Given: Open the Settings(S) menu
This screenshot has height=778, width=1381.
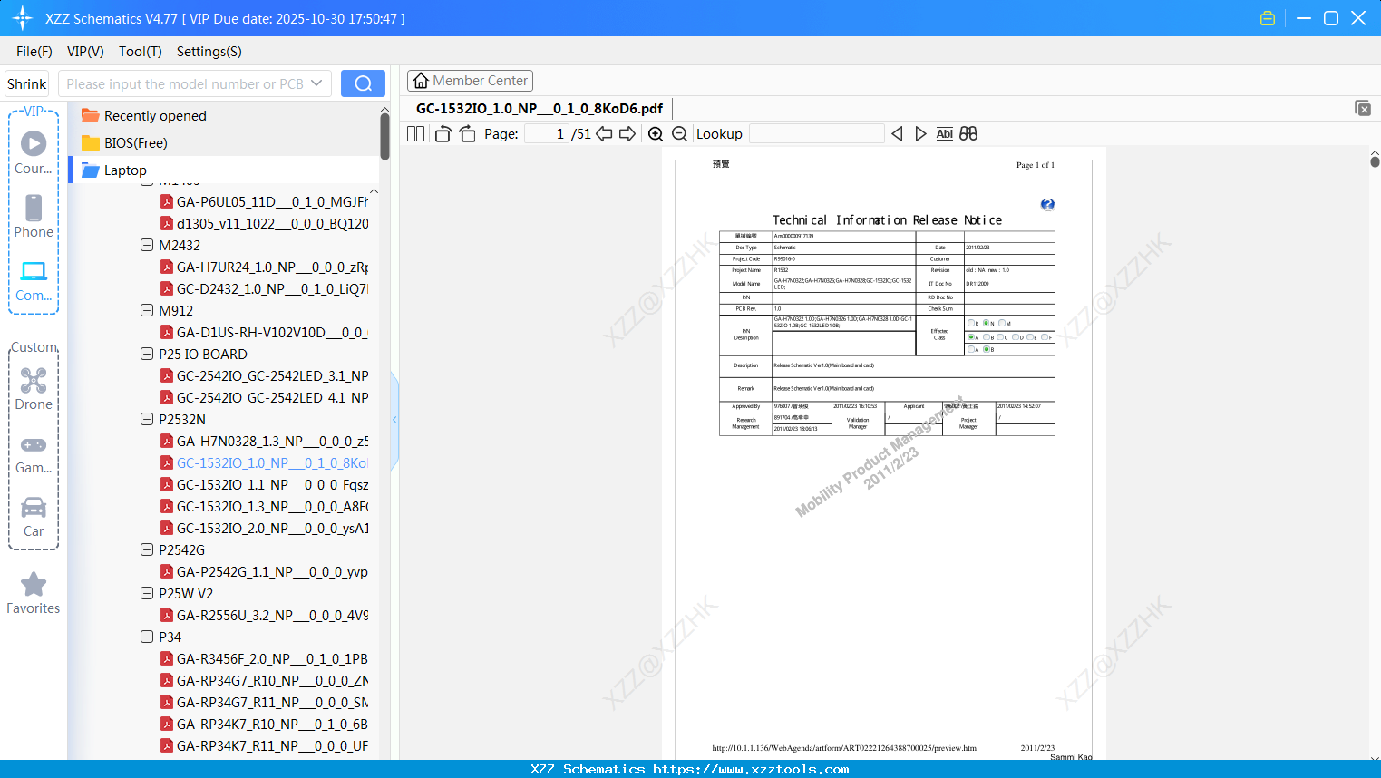Looking at the screenshot, I should [209, 52].
